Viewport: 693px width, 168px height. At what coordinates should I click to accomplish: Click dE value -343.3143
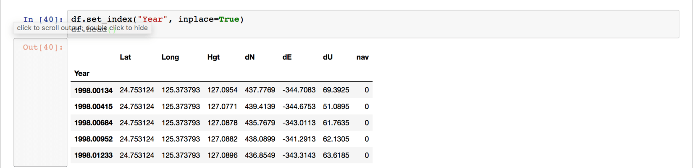299,155
